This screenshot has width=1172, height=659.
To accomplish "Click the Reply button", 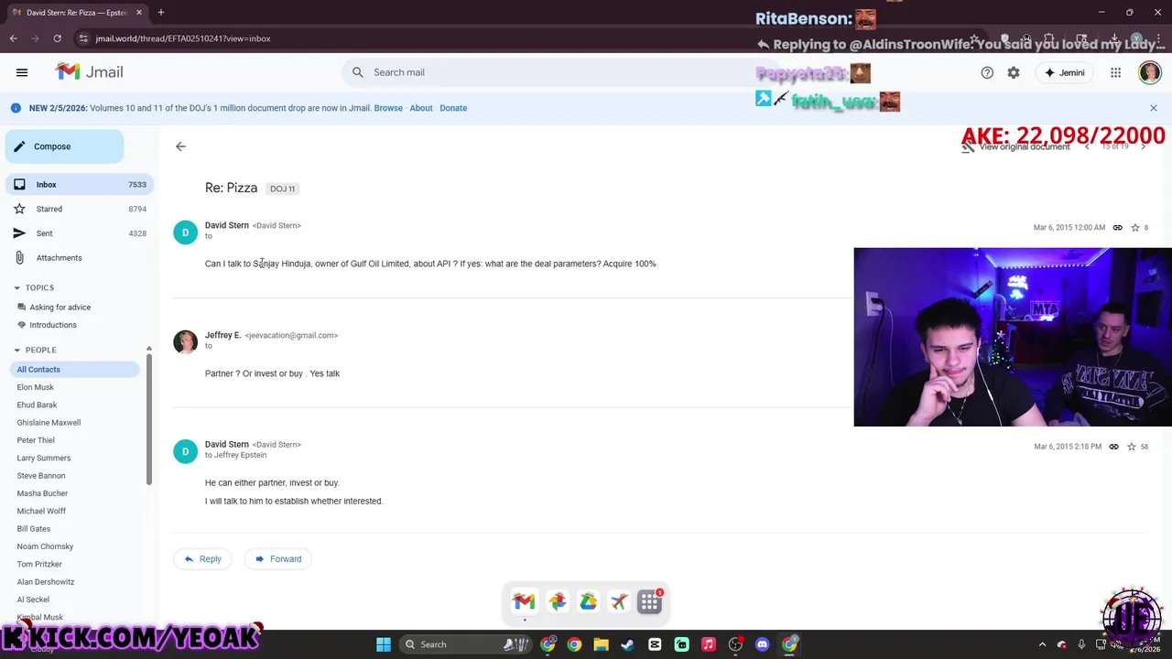I will point(202,559).
